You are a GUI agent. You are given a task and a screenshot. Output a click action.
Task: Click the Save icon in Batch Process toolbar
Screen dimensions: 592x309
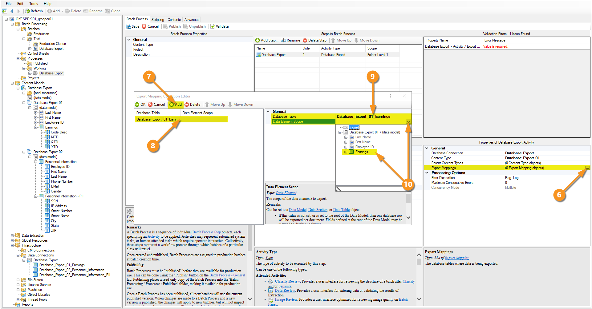click(128, 26)
